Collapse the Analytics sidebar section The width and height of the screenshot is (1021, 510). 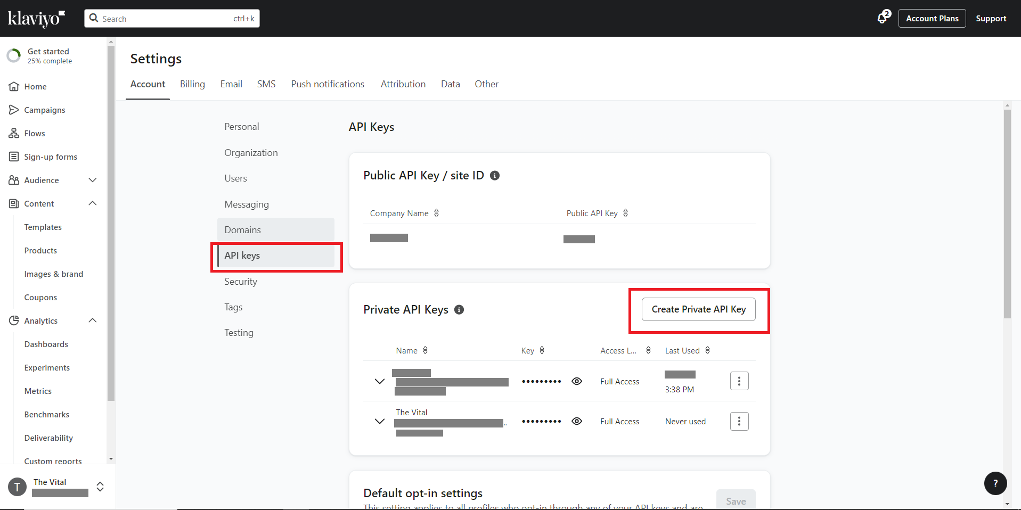coord(92,320)
